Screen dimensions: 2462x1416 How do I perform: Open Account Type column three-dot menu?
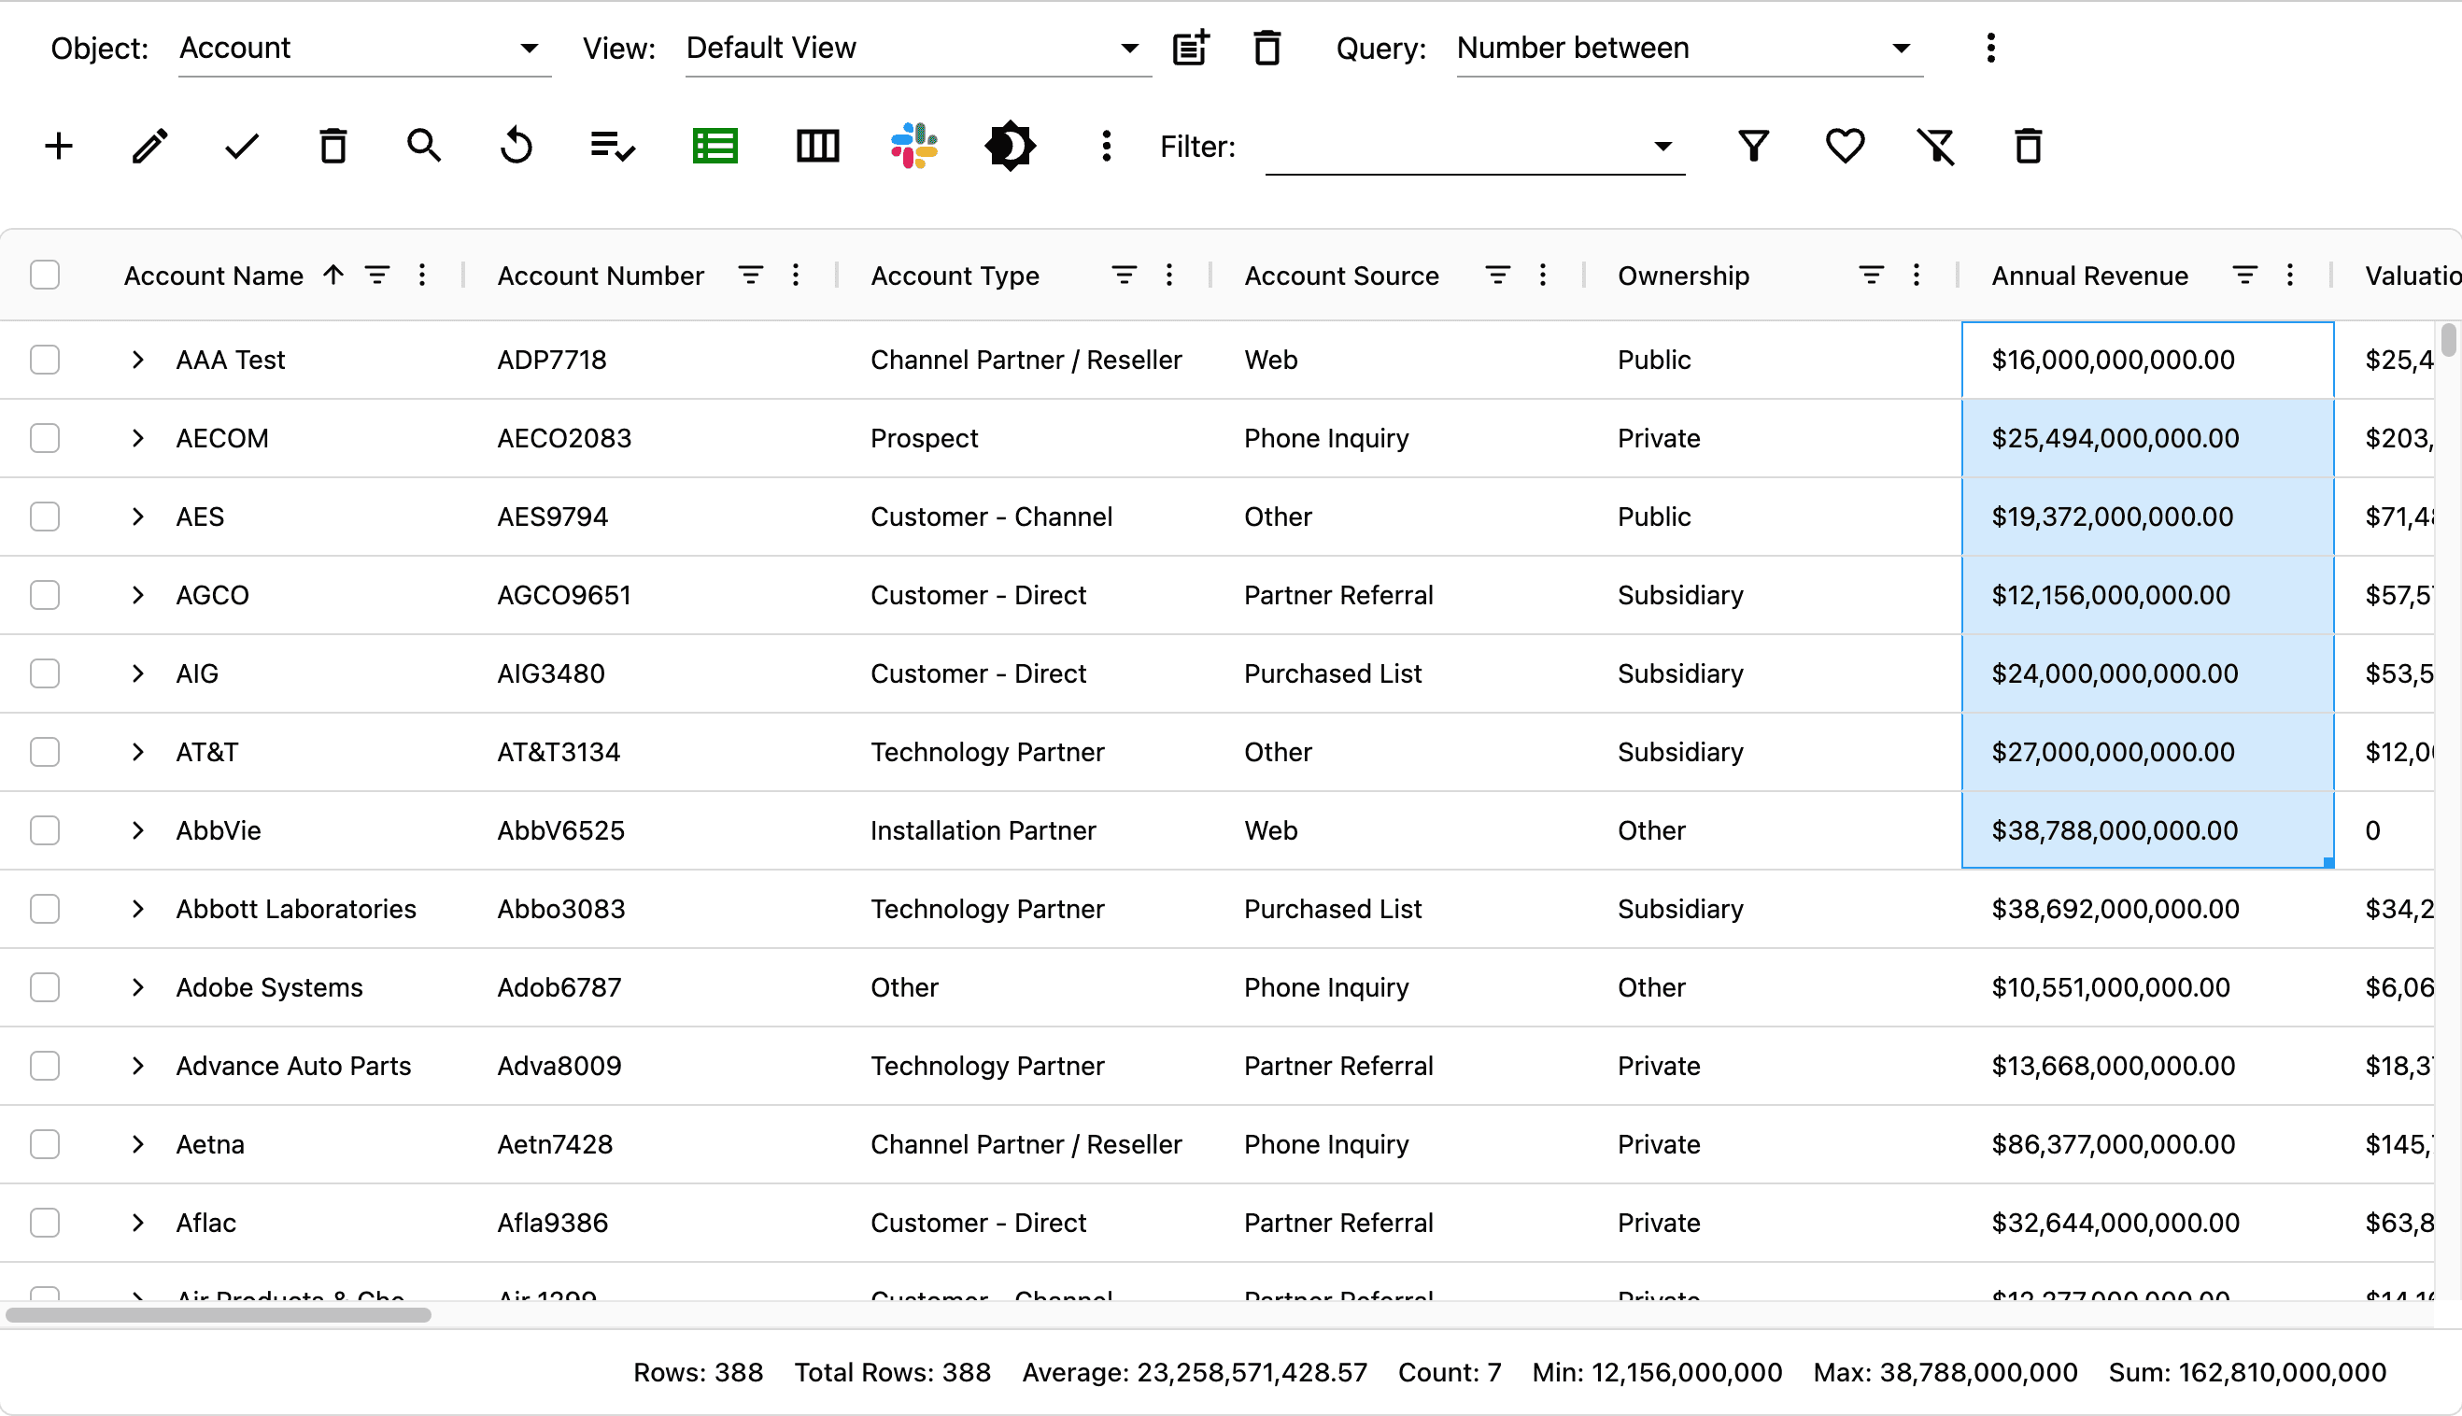pyautogui.click(x=1168, y=276)
